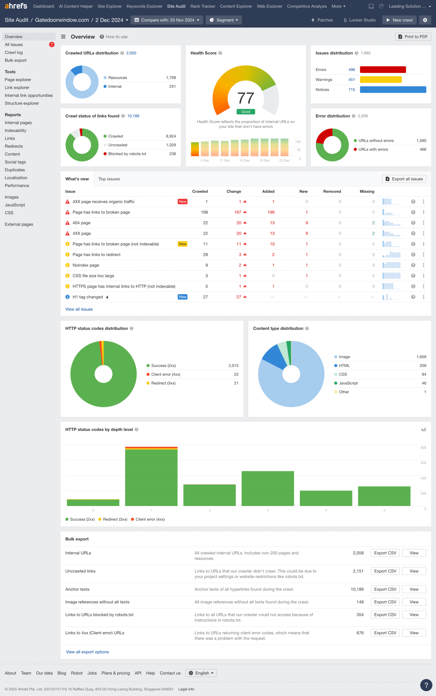This screenshot has width=436, height=696.
Task: Open the English language selector
Action: point(201,673)
